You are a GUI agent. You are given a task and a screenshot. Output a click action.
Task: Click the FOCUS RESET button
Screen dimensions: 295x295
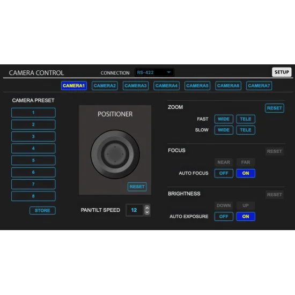click(275, 151)
